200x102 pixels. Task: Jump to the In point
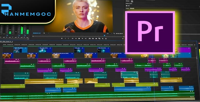pos(73,39)
